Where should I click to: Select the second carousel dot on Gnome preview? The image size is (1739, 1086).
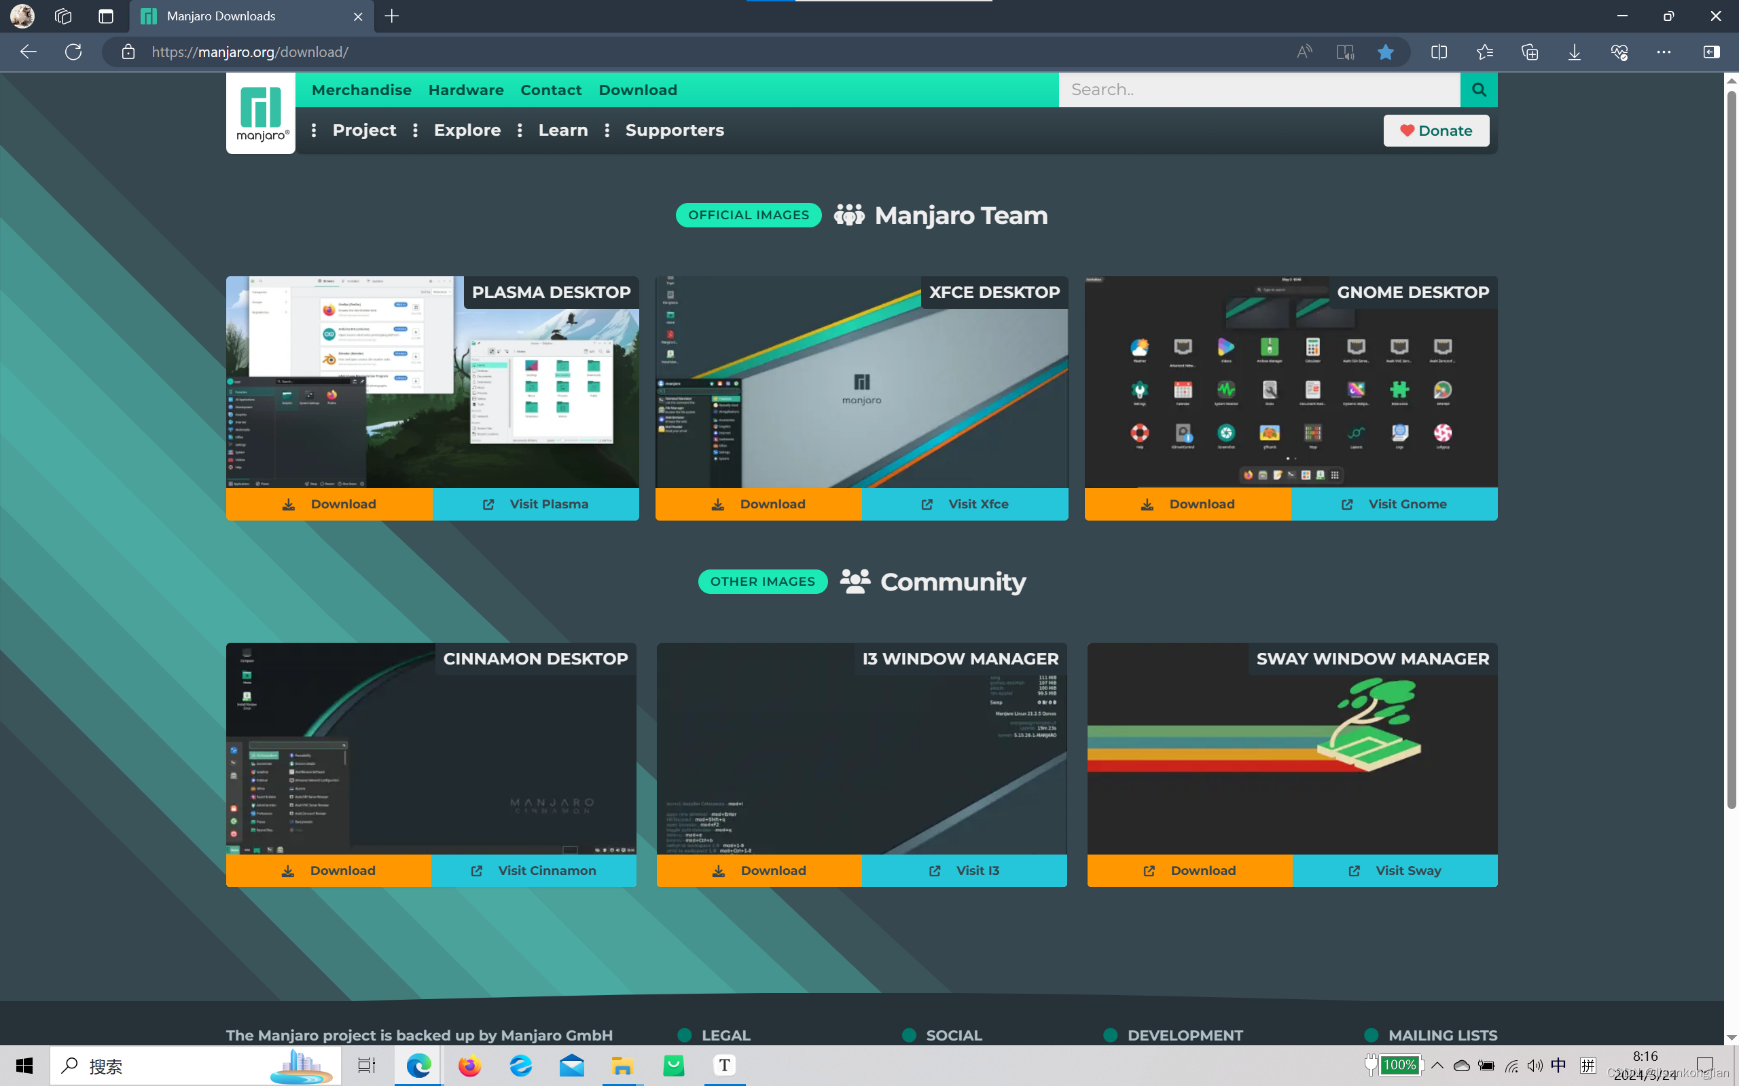[1294, 458]
